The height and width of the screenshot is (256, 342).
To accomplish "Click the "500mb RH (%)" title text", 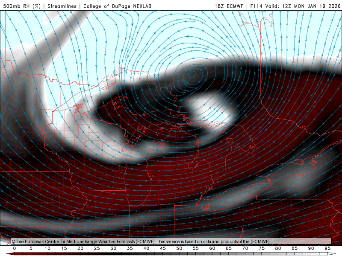I will tap(22, 6).
